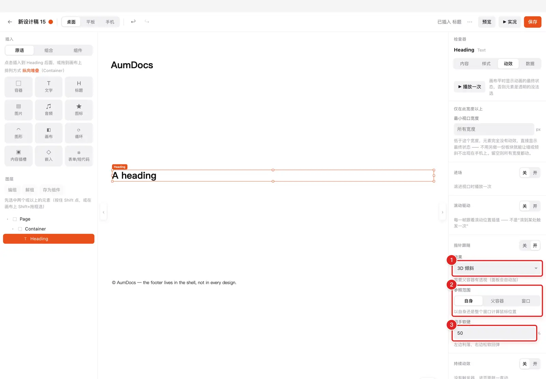Turn 滚动驱动 scroll-driven animation on
Image resolution: width=546 pixels, height=379 pixels.
coord(535,206)
